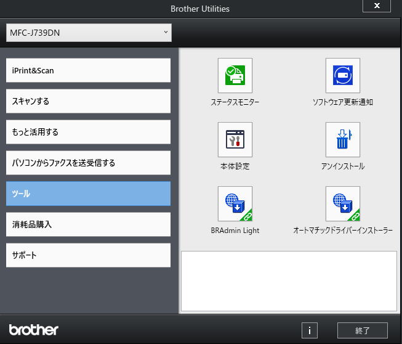Open BRAdmin Light download icon
Image resolution: width=402 pixels, height=344 pixels.
point(235,204)
